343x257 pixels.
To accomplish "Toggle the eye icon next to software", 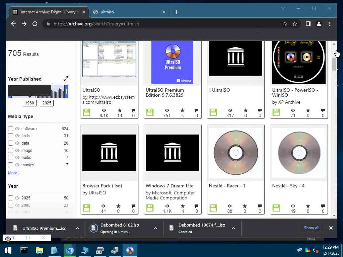I will [17, 129].
